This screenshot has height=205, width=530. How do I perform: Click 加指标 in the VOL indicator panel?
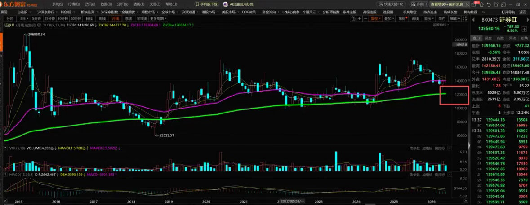pyautogui.click(x=427, y=148)
